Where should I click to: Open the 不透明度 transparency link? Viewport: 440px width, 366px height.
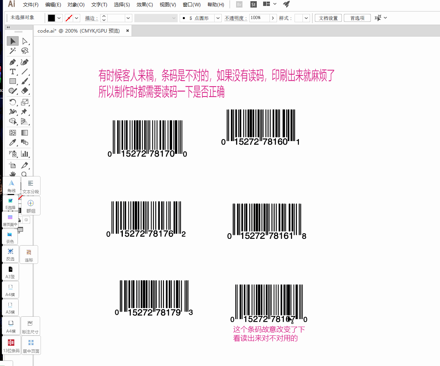[236, 18]
